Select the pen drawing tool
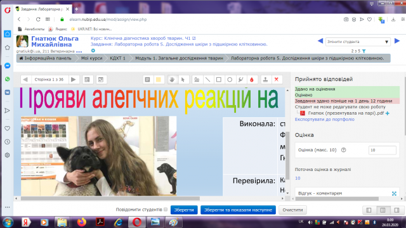The width and height of the screenshot is (406, 228). pyautogui.click(x=197, y=80)
